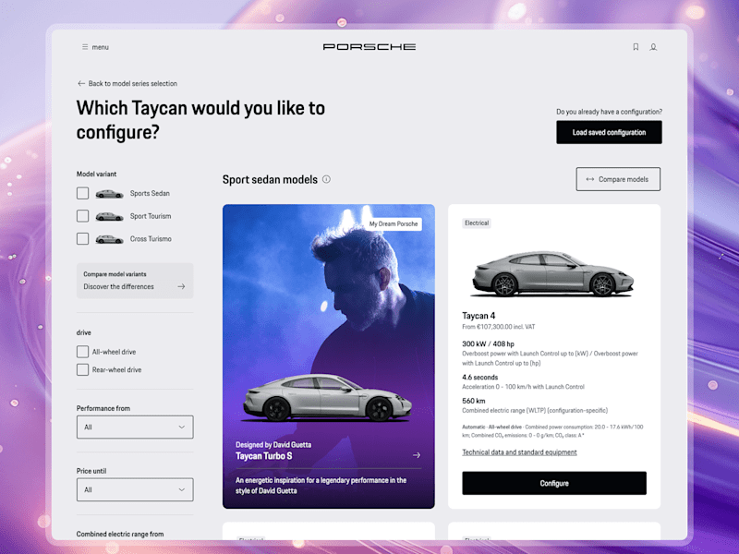Open the user account icon
Screen dimensions: 739x554
click(x=653, y=47)
